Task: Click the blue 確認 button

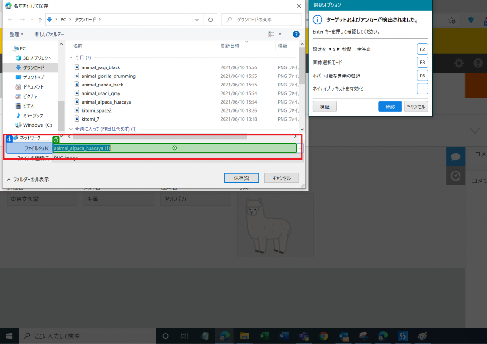Action: (x=390, y=107)
